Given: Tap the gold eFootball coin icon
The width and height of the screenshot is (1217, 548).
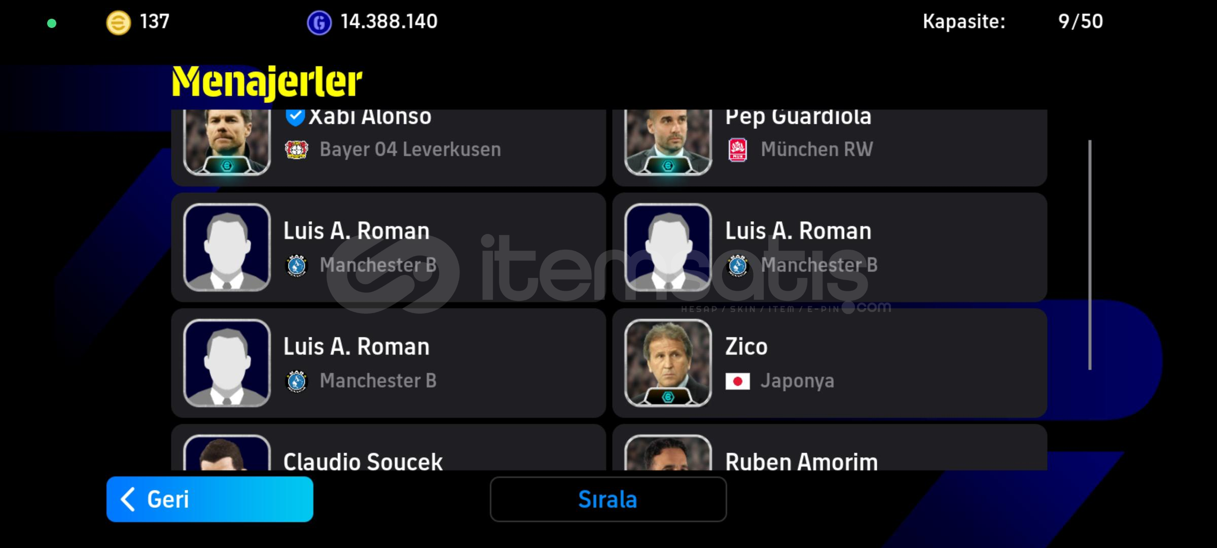Looking at the screenshot, I should click(118, 23).
